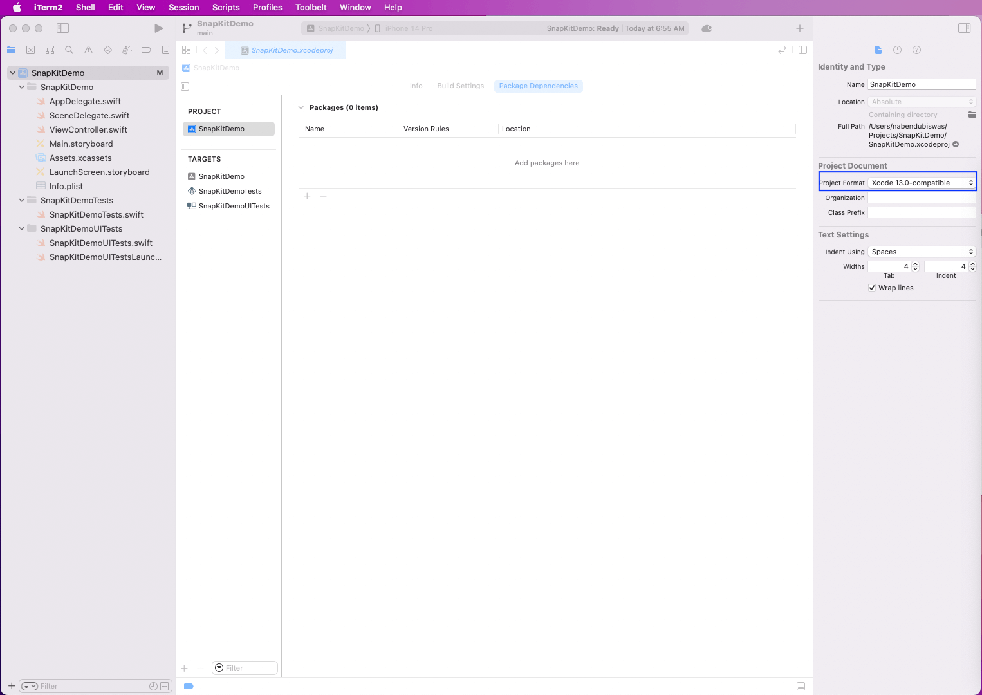The width and height of the screenshot is (982, 695).
Task: Open the Breakpoint navigator icon
Action: [x=146, y=50]
